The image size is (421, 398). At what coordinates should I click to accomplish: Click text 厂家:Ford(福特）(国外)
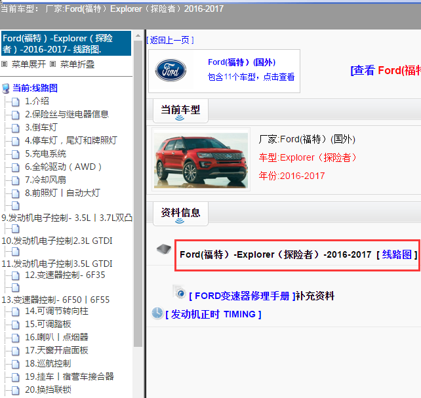(307, 139)
